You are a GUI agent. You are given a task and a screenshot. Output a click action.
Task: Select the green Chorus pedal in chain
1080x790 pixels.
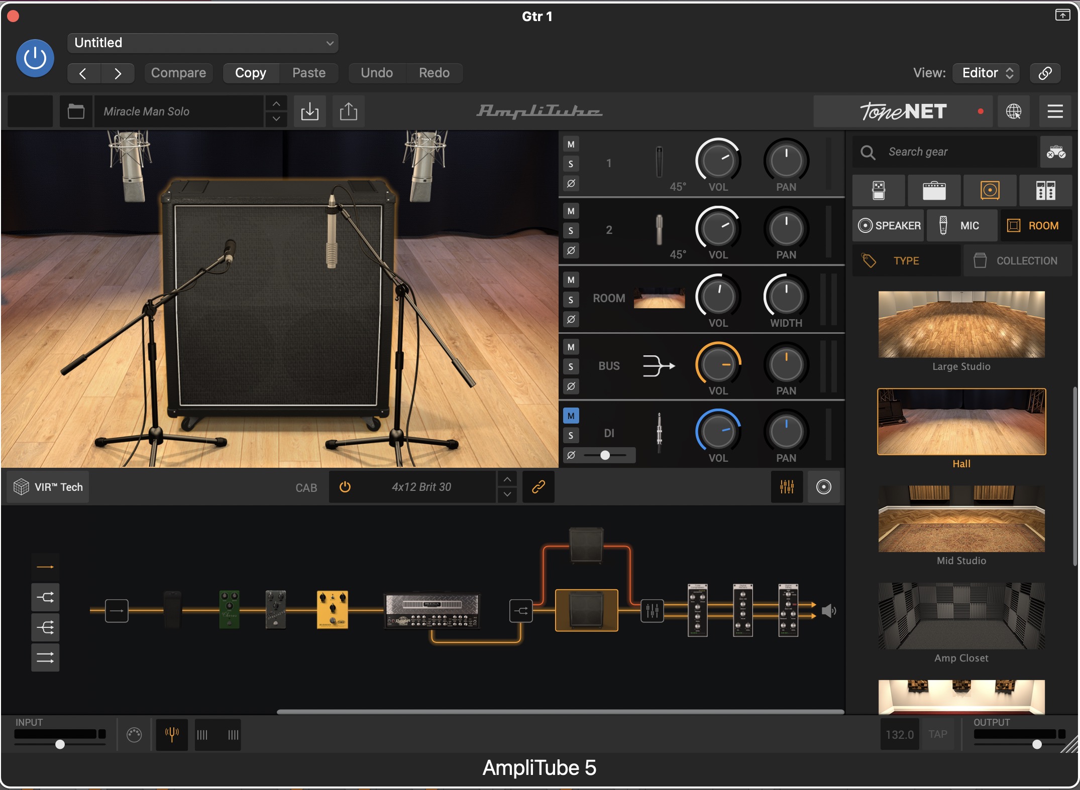[230, 610]
